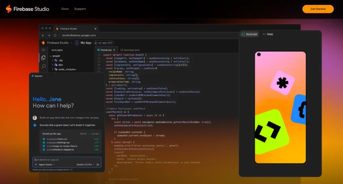Click the pink asterisk tile in phone preview
The image size is (343, 184).
point(282,83)
